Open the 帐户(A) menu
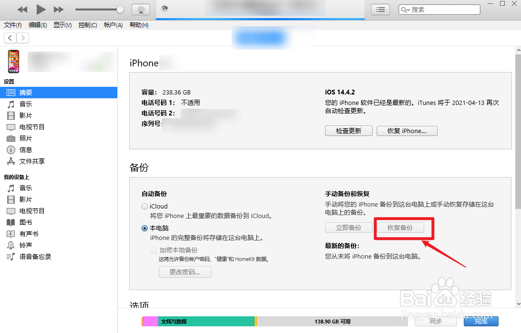Viewport: 521px width, 333px height. tap(113, 25)
